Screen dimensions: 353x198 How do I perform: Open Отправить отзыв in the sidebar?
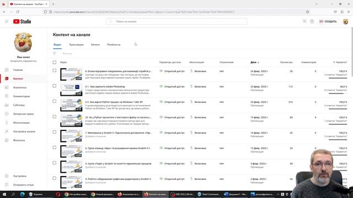[x=23, y=185]
